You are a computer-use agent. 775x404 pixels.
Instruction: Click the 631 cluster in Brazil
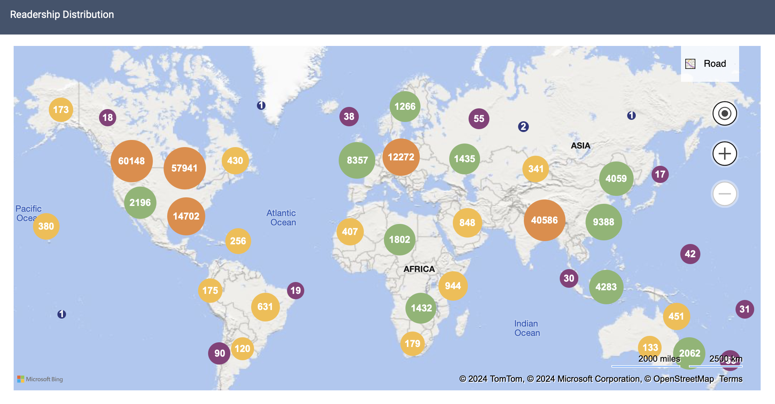pos(265,307)
